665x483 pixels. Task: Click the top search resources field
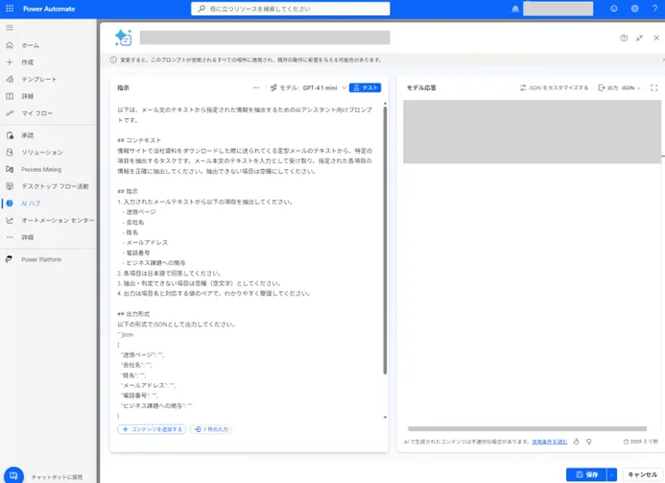[x=290, y=9]
